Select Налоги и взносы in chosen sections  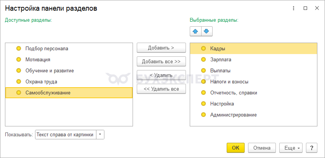[x=229, y=81]
